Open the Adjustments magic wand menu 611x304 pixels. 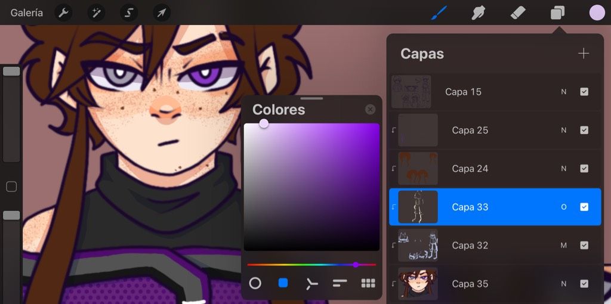tap(96, 13)
